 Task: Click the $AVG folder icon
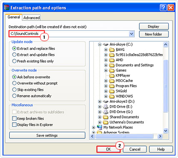pos(112,49)
